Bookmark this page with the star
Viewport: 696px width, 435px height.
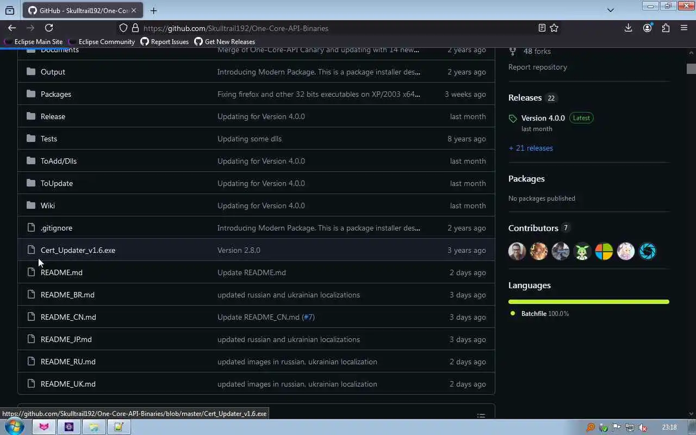(x=554, y=28)
